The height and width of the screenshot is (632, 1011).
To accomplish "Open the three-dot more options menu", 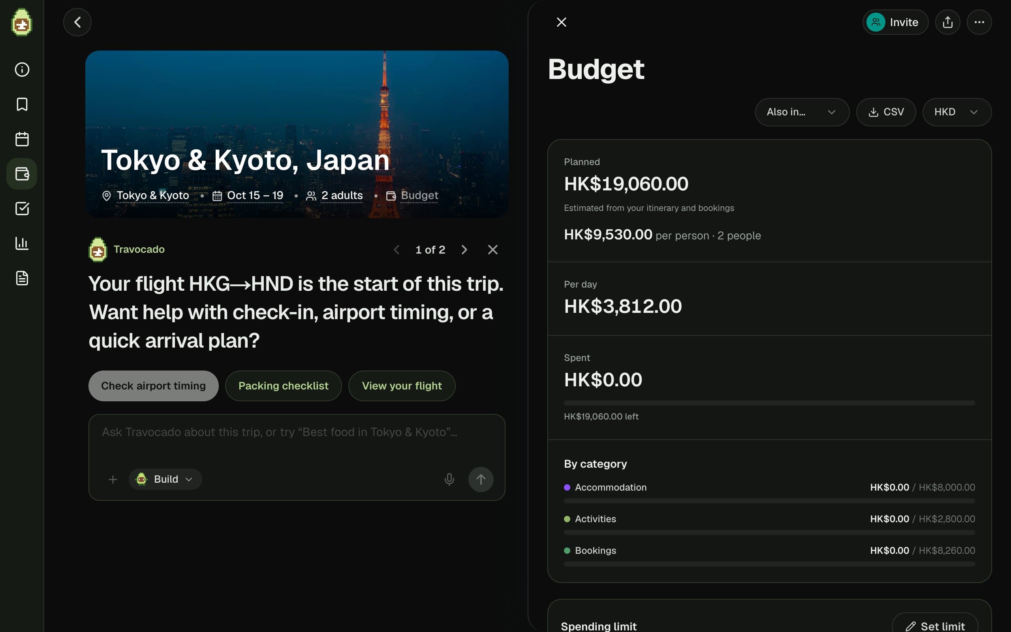I will 979,22.
